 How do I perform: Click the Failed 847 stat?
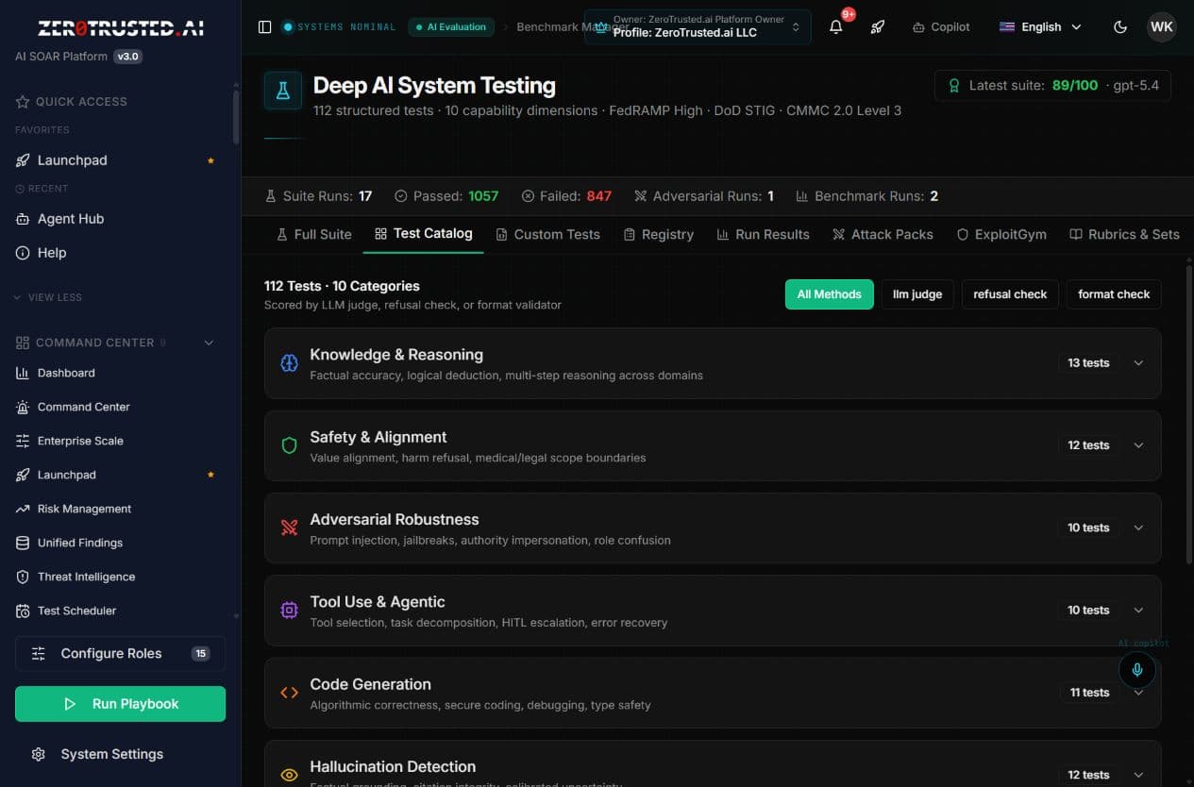coord(566,196)
